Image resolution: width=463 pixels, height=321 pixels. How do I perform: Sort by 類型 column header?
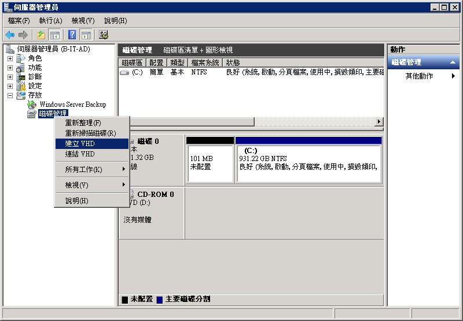[177, 63]
